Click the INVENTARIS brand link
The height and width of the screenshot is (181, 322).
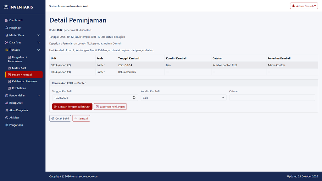18,7
